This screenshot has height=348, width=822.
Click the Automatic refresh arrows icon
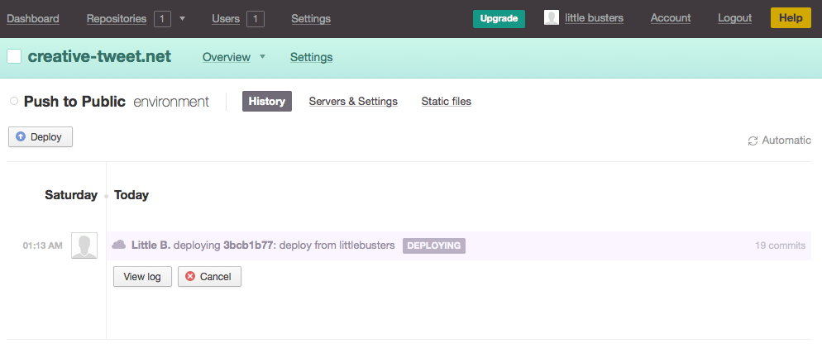click(x=753, y=141)
